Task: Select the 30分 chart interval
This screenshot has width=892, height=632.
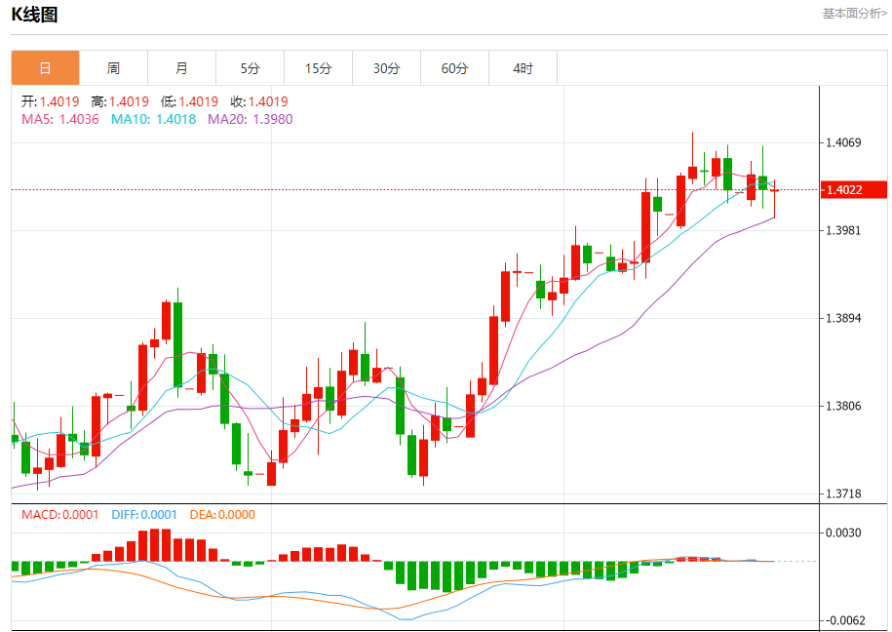Action: pos(386,68)
